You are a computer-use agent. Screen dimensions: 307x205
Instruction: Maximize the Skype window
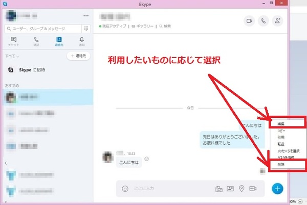271,3
